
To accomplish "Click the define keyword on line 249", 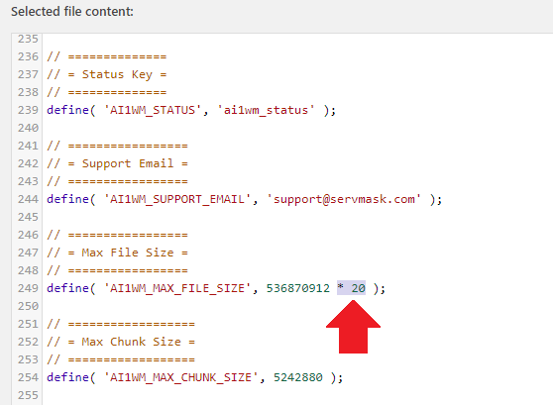I will (x=67, y=288).
